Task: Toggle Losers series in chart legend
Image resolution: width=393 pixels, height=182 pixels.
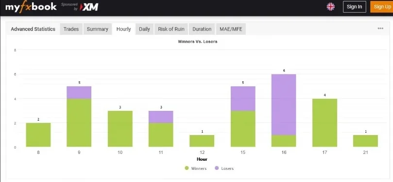Action: click(224, 168)
